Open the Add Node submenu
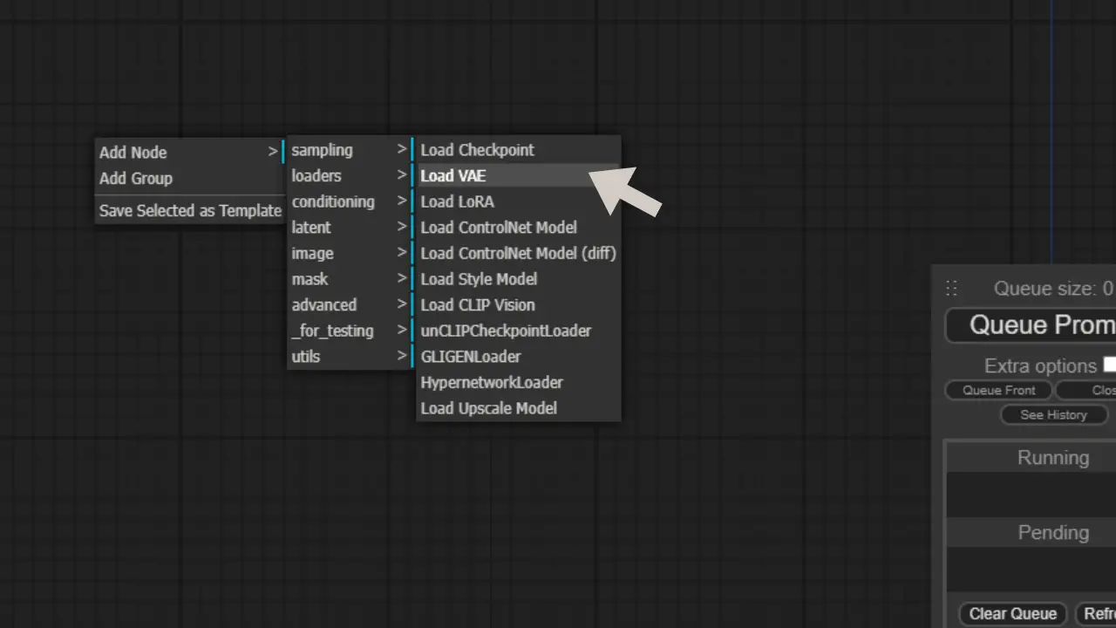1116x628 pixels. click(190, 152)
